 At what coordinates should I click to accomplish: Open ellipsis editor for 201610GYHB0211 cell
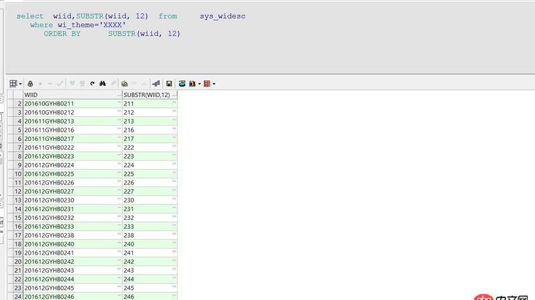pyautogui.click(x=119, y=102)
